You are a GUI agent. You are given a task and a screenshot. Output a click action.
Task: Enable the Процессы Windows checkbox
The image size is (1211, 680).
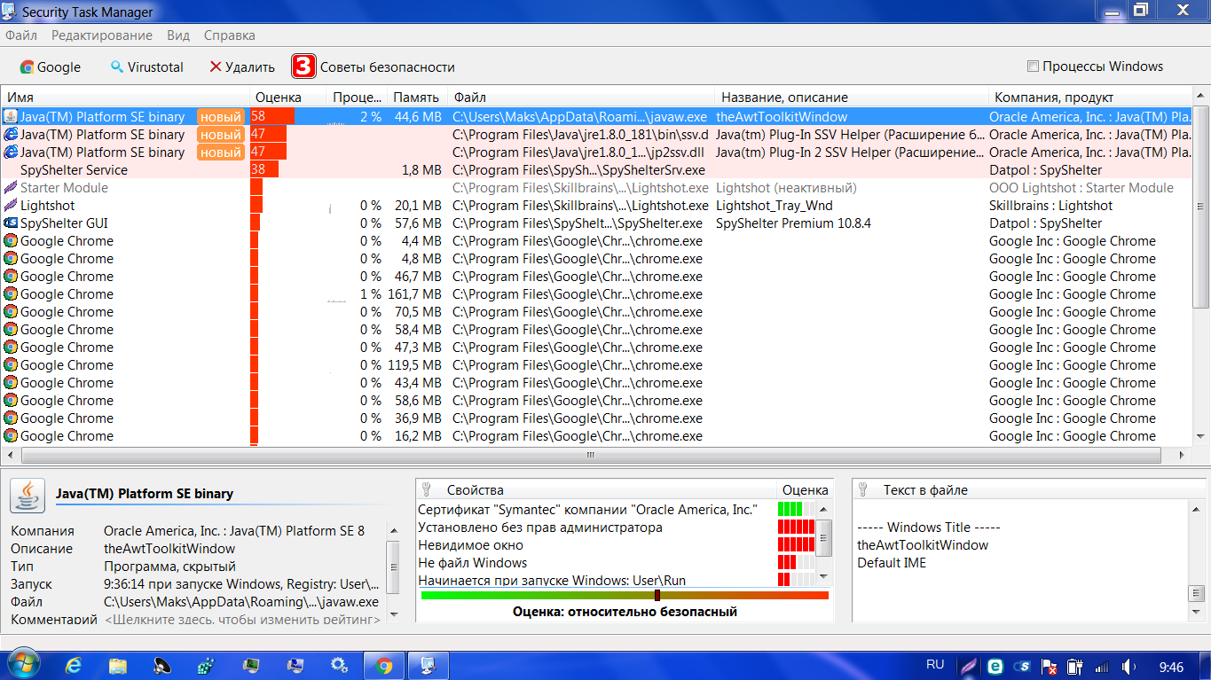[x=1033, y=66]
